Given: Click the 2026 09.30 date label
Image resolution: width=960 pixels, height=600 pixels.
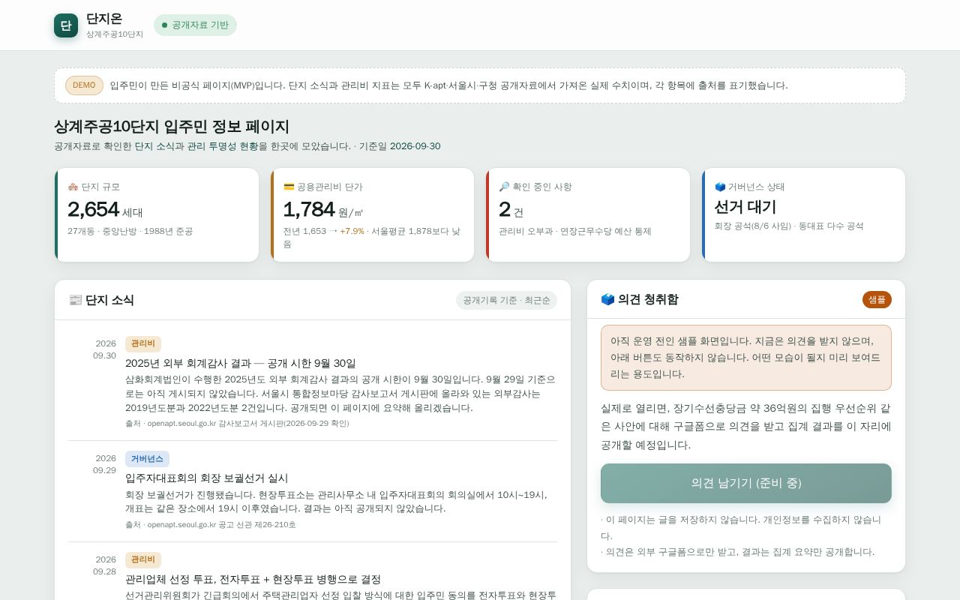Looking at the screenshot, I should click(x=104, y=349).
